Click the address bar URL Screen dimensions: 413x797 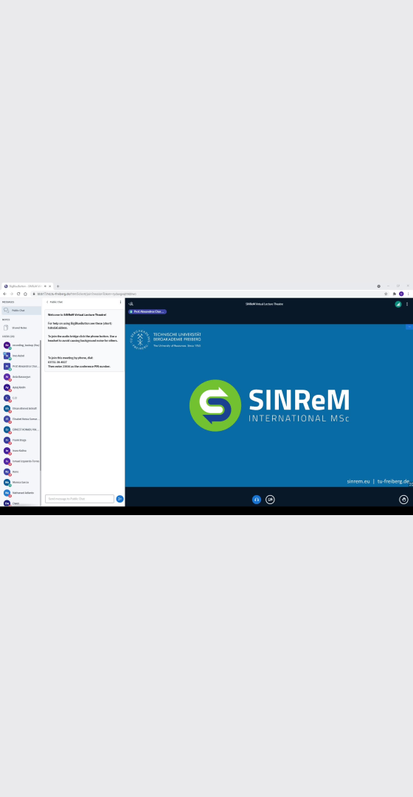pyautogui.click(x=86, y=294)
